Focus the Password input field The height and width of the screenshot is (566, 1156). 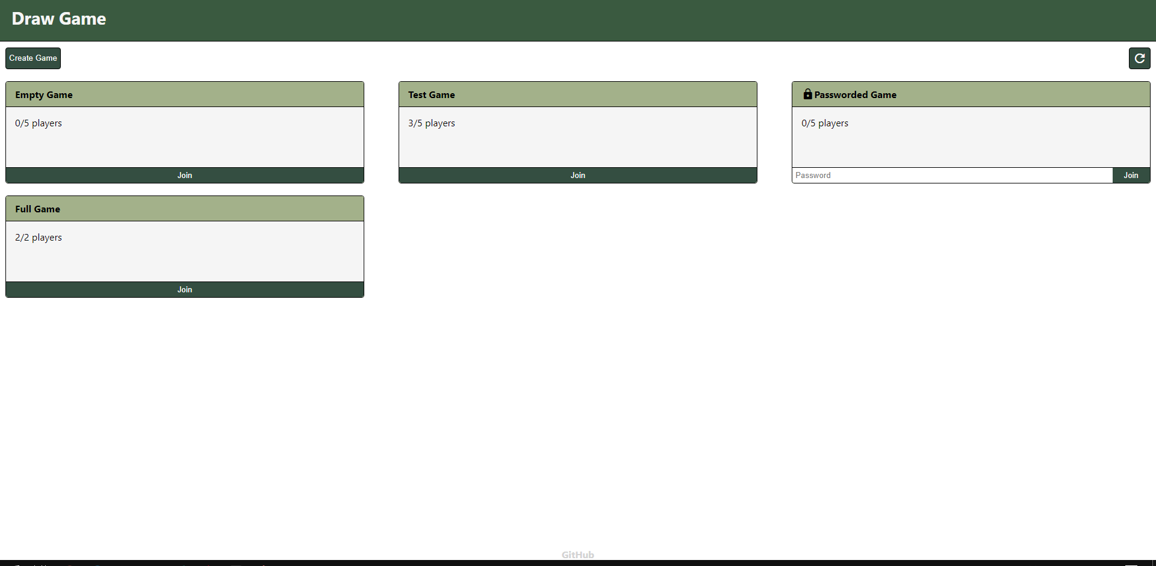click(x=952, y=175)
